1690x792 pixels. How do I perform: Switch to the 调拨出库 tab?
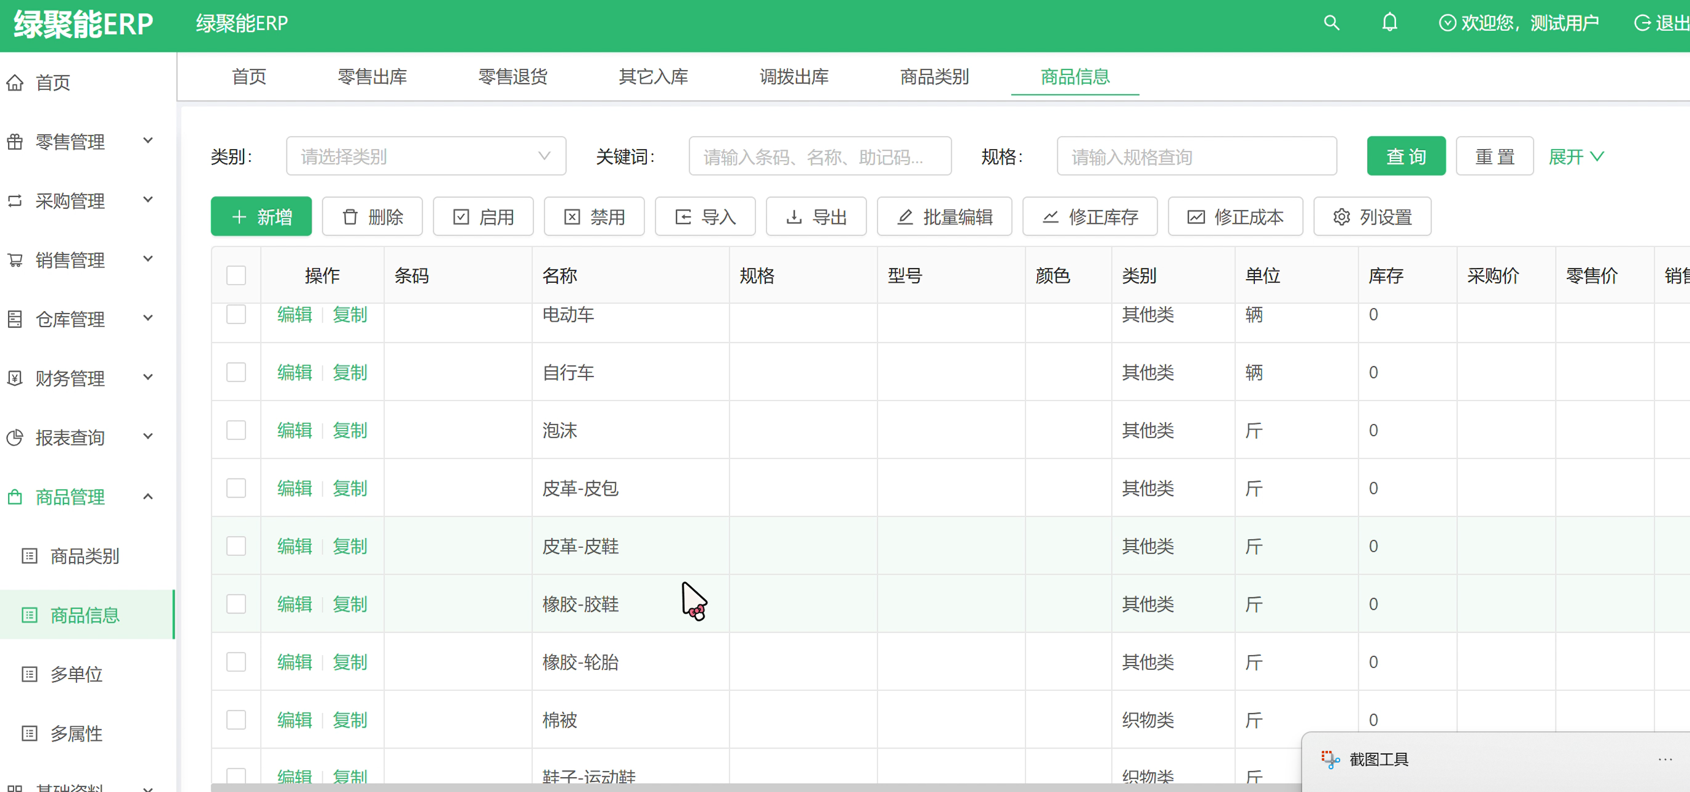coord(794,77)
